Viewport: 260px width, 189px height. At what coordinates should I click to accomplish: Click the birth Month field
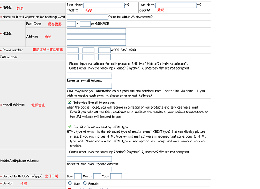point(97,176)
